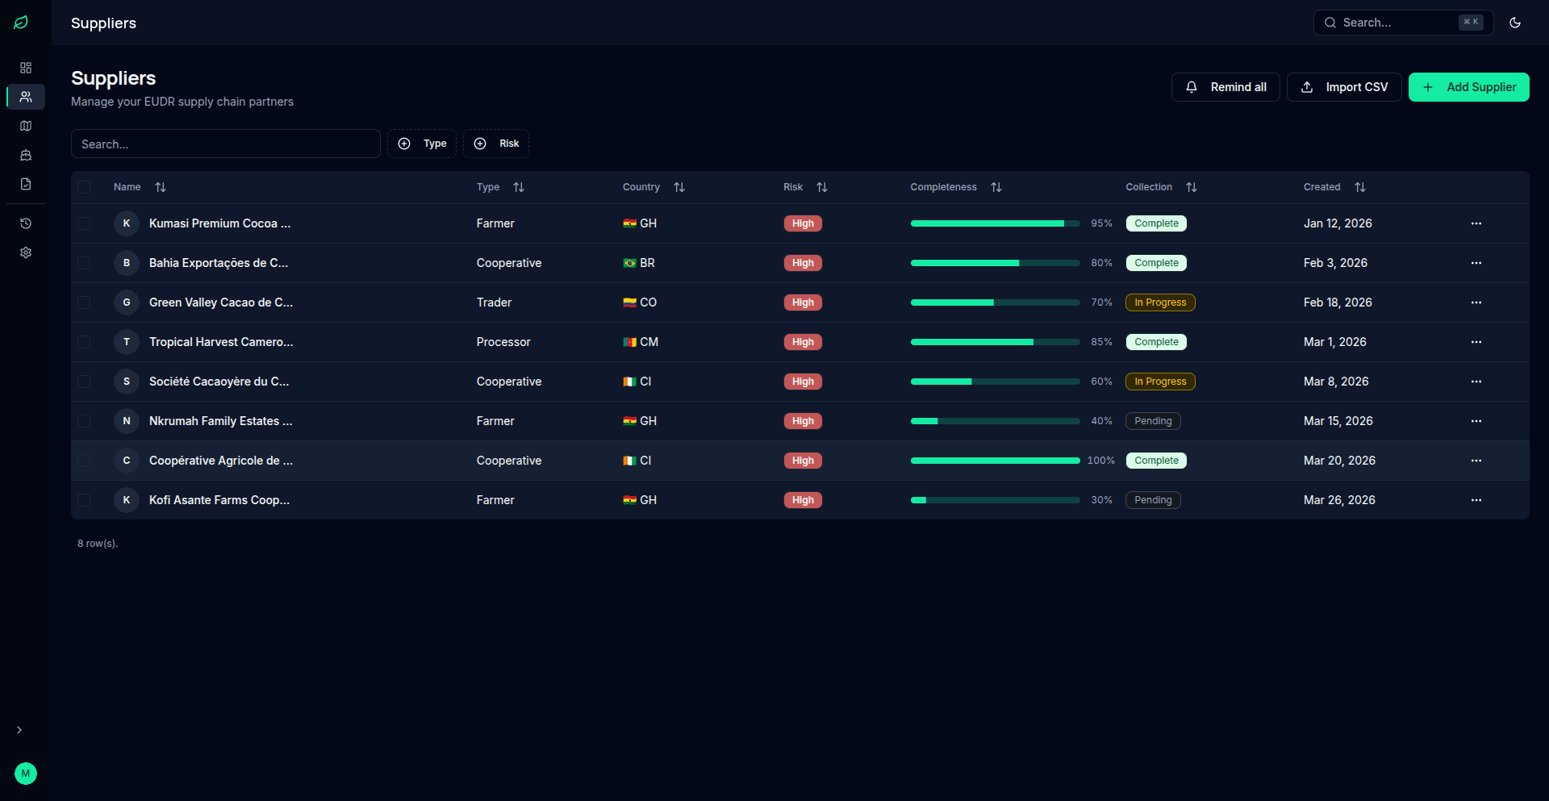The image size is (1549, 801).
Task: Open the Map view from the sidebar
Action: click(26, 126)
